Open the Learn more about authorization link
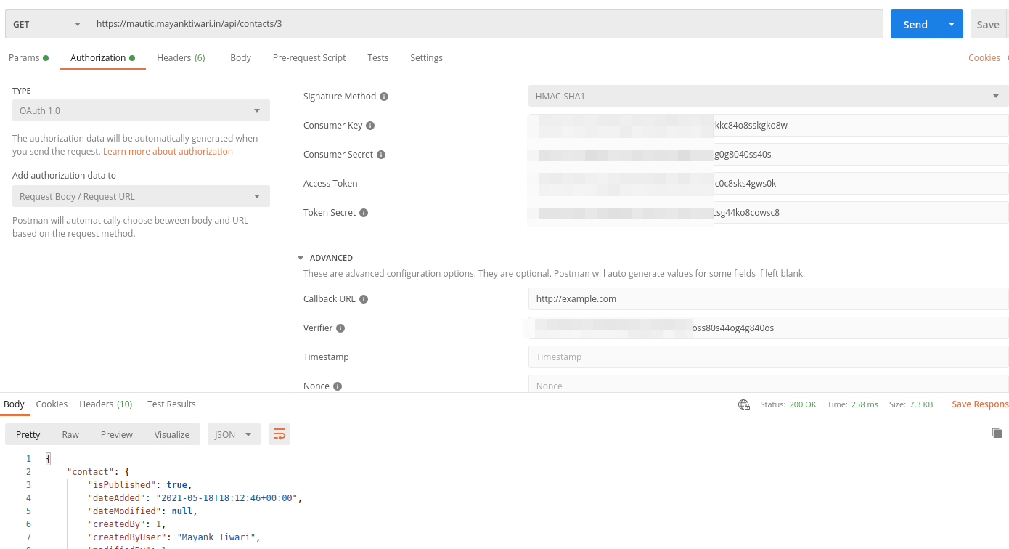Screen dimensions: 1009x549 (x=168, y=152)
